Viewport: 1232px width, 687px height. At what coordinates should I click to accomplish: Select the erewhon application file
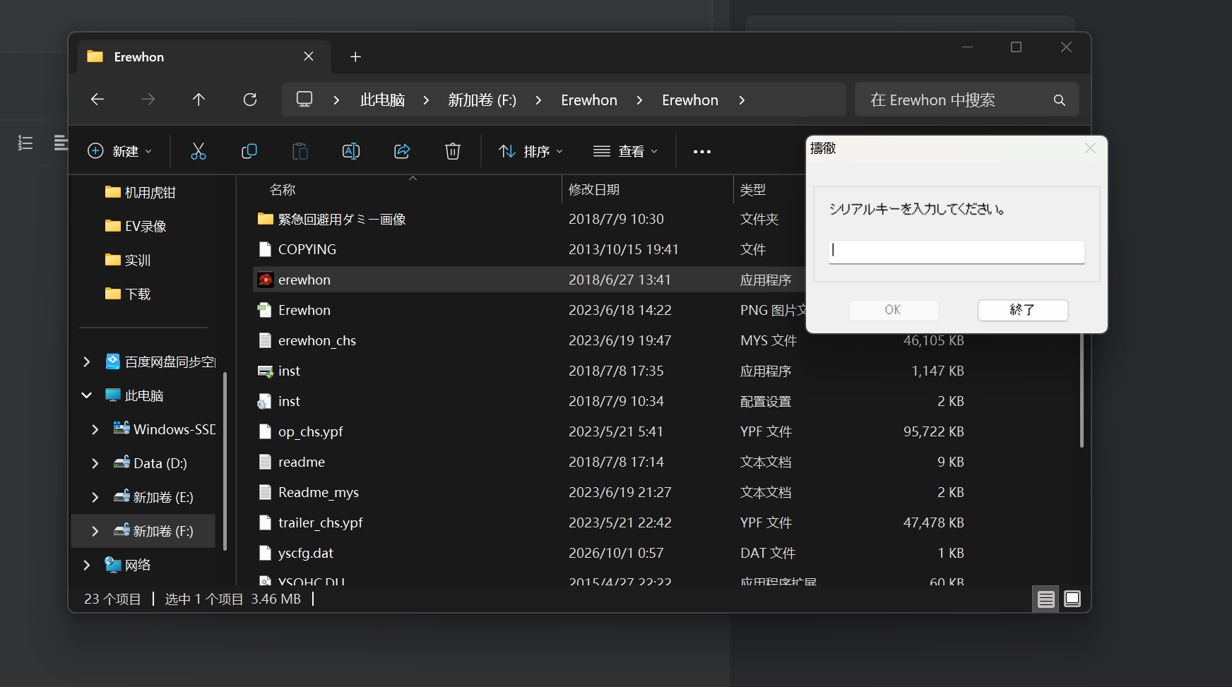pos(529,280)
